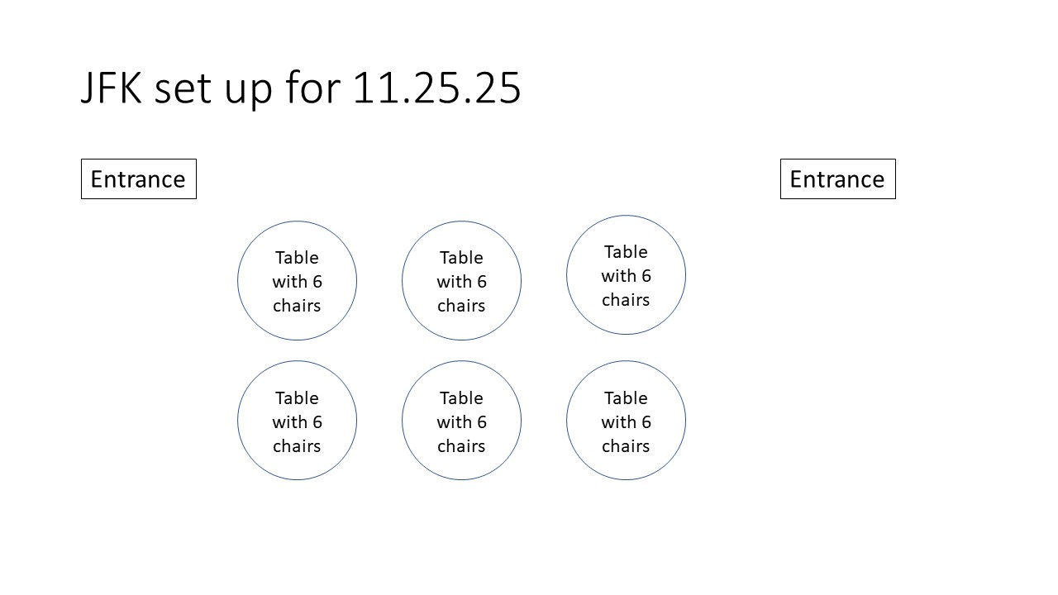Click the word "JFK" in the title
Image resolution: width=1058 pixels, height=595 pixels.
pos(111,88)
